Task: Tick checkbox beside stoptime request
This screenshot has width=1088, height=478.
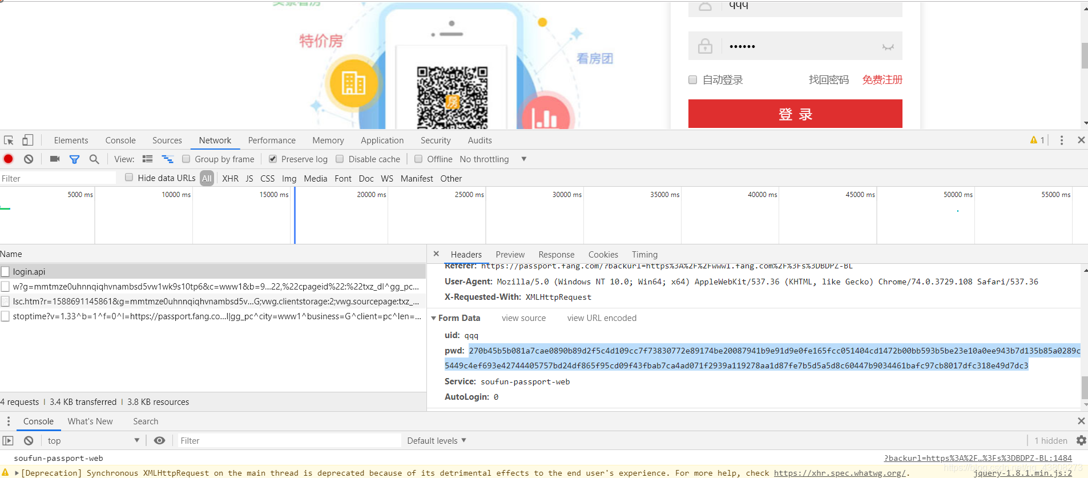Action: click(x=5, y=316)
